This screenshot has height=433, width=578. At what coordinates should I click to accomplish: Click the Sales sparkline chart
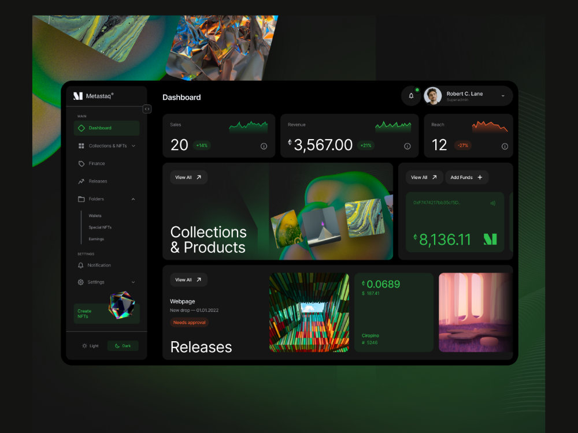249,126
